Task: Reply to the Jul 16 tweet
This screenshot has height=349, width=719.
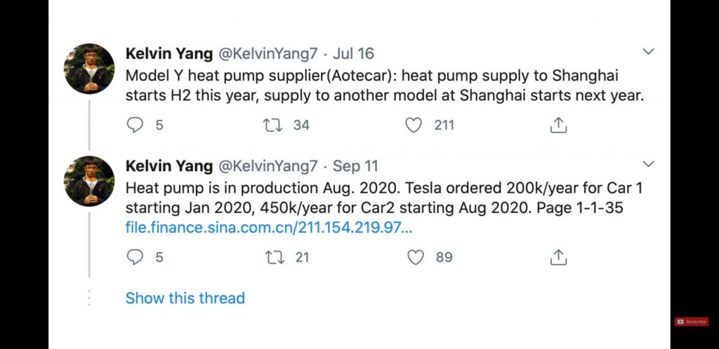Action: (x=135, y=125)
